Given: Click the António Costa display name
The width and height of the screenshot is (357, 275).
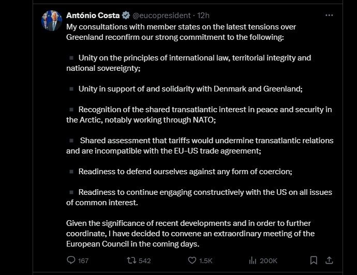Looking at the screenshot, I should (x=93, y=15).
